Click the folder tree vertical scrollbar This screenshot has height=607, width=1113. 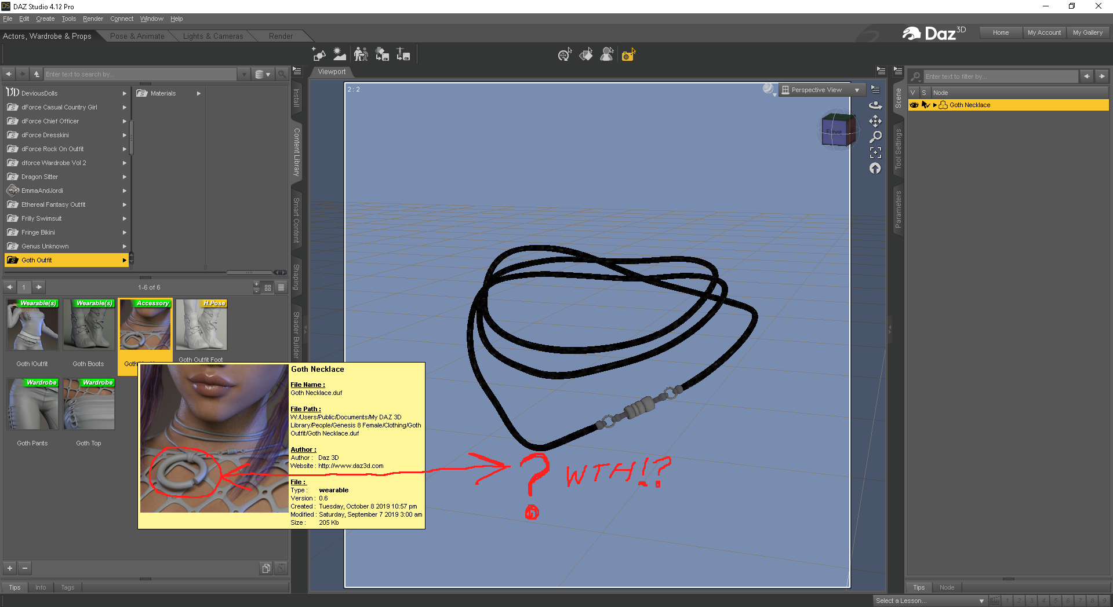click(x=131, y=138)
